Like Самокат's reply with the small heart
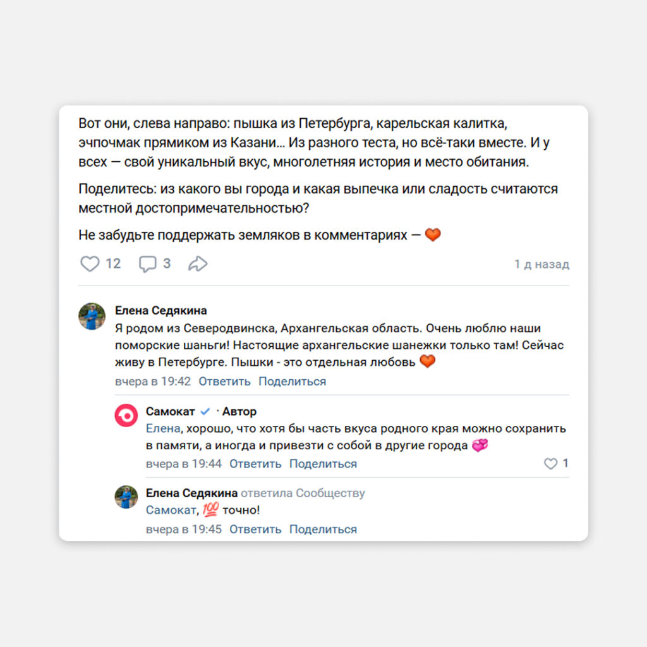 tap(550, 463)
